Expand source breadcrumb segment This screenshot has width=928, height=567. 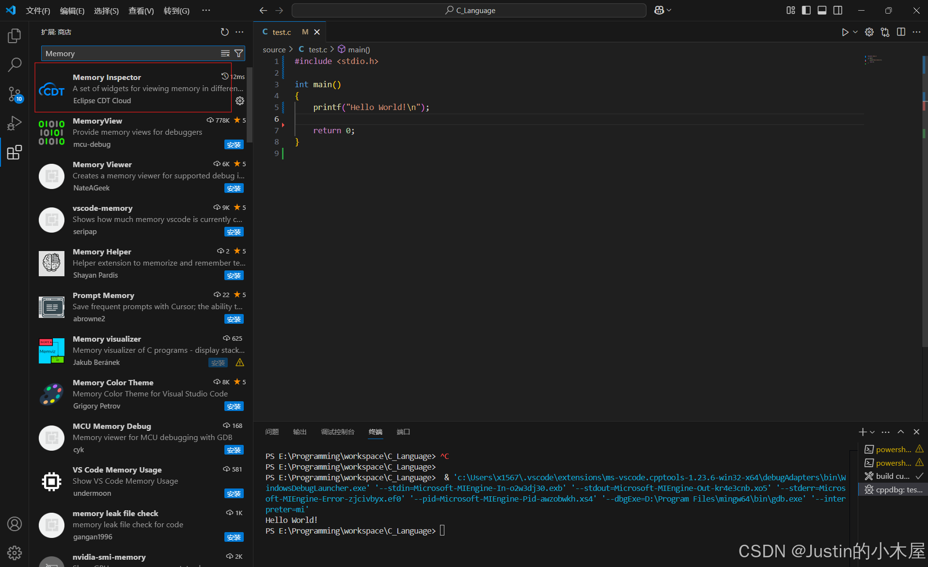(274, 49)
